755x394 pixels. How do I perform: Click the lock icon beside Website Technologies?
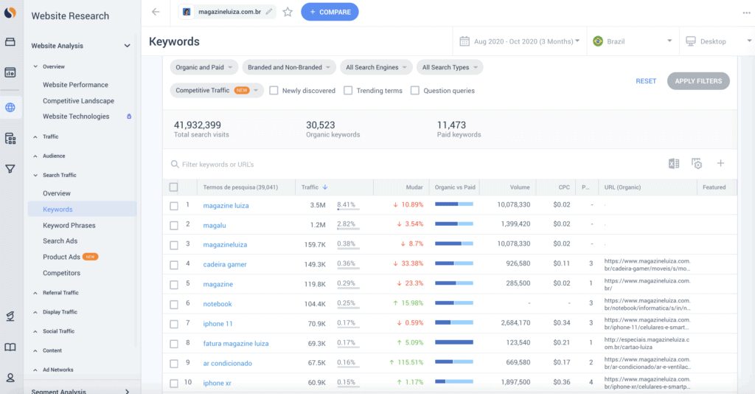point(129,117)
